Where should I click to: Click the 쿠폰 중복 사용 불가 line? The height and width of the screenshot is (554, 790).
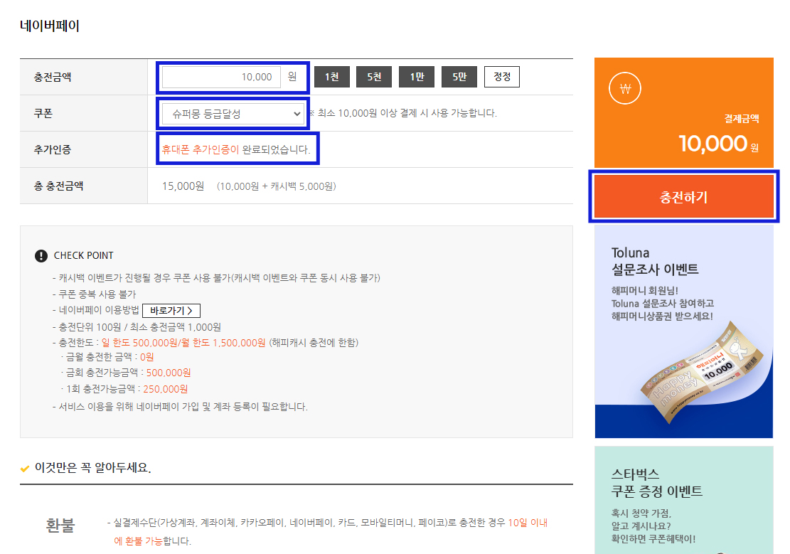tap(94, 294)
